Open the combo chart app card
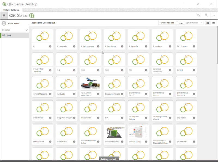The height and width of the screenshot is (162, 218). [43, 134]
